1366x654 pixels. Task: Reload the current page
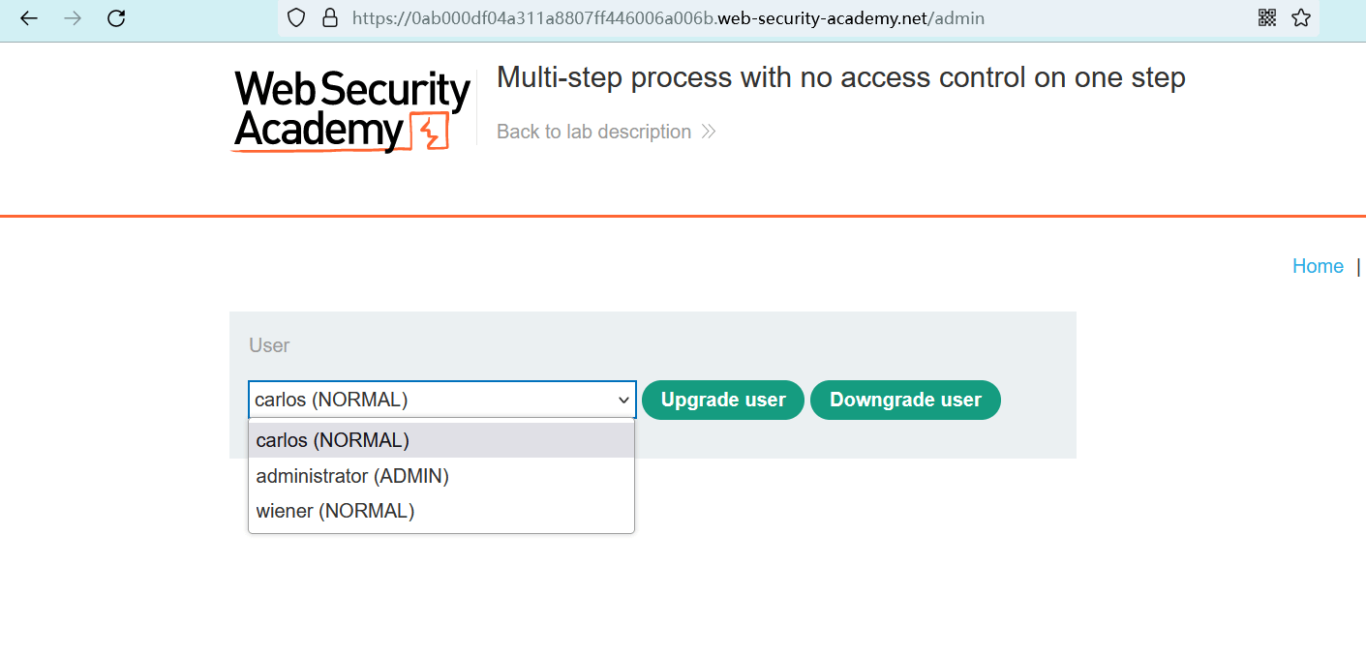(x=116, y=18)
